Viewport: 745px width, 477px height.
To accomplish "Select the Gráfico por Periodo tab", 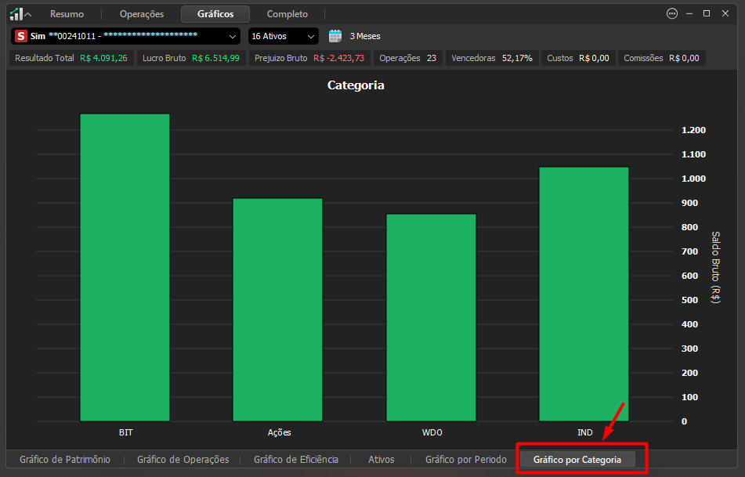I will (466, 460).
